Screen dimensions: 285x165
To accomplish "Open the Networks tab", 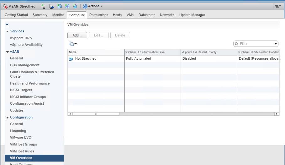I will click(167, 15).
